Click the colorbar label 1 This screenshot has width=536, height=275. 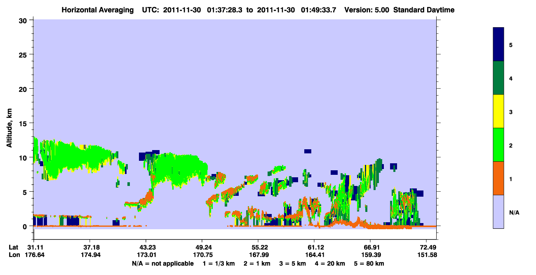pos(511,179)
